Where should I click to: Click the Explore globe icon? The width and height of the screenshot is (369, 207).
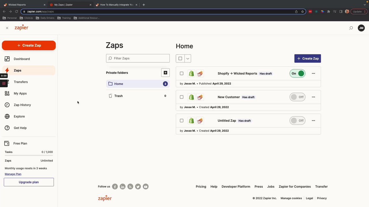coord(7,116)
